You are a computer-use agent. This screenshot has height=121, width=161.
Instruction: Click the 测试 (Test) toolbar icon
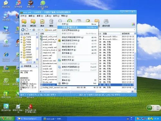point(42,23)
